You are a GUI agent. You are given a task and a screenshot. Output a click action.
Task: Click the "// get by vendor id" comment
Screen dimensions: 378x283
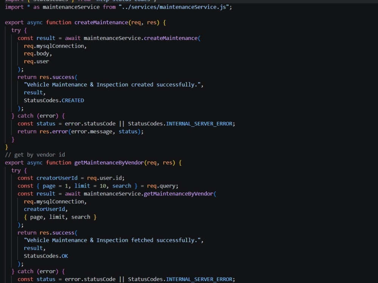[x=35, y=154]
